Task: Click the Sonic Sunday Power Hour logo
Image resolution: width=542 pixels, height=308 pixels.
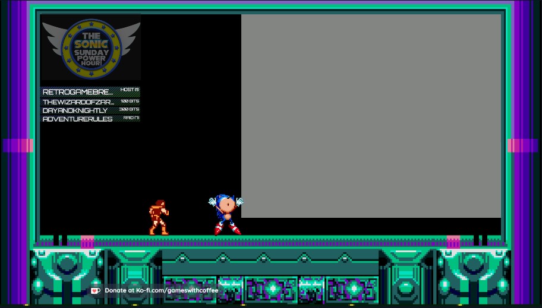Action: (91, 47)
